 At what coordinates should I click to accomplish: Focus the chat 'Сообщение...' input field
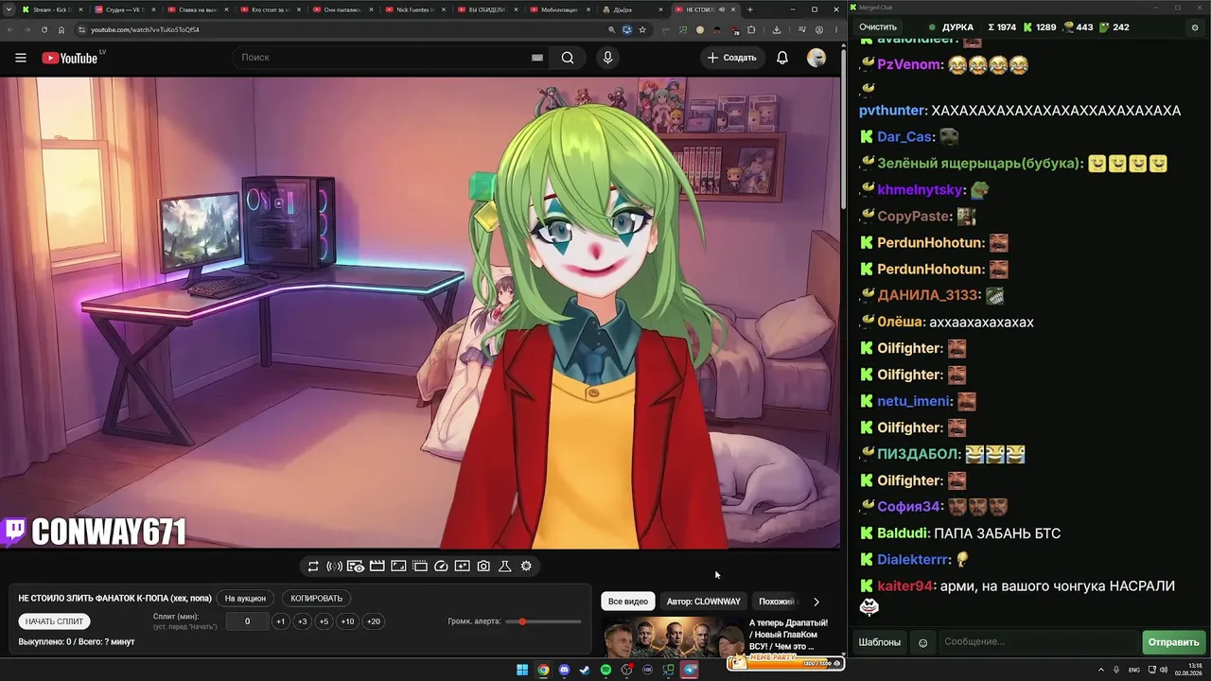pyautogui.click(x=1039, y=642)
